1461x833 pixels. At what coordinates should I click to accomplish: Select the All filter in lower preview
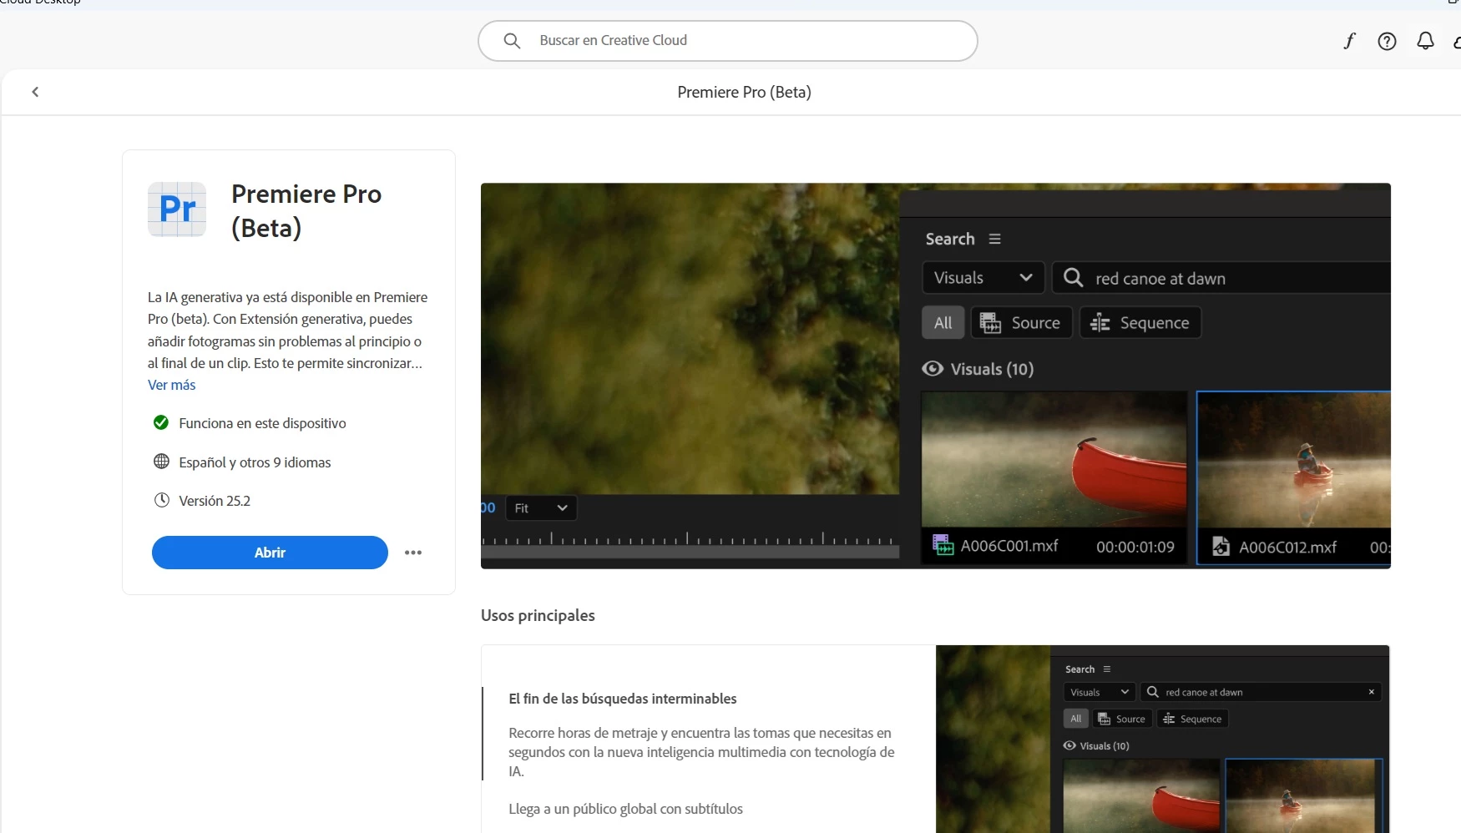coord(1076,719)
